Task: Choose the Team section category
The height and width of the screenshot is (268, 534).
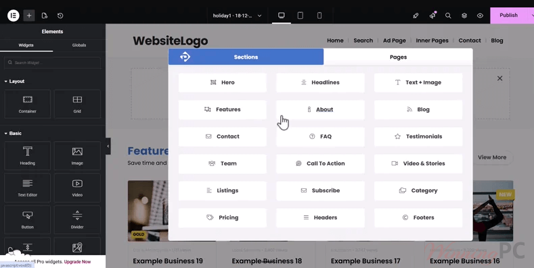Action: pyautogui.click(x=223, y=163)
